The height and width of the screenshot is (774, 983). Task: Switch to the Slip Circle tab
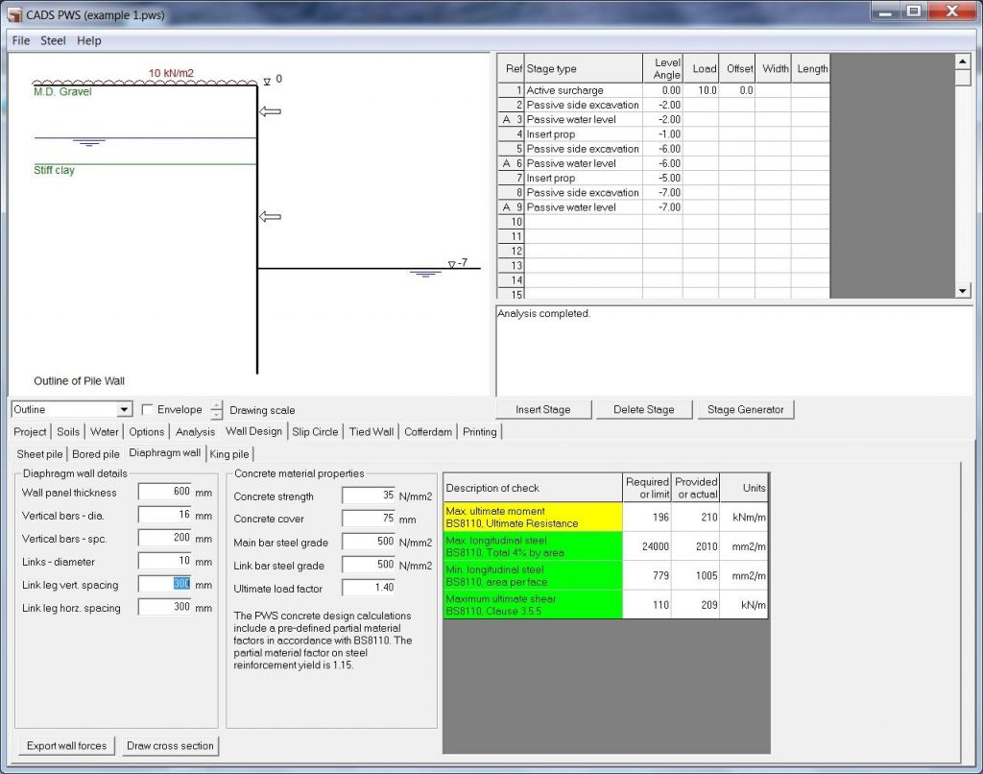coord(315,432)
